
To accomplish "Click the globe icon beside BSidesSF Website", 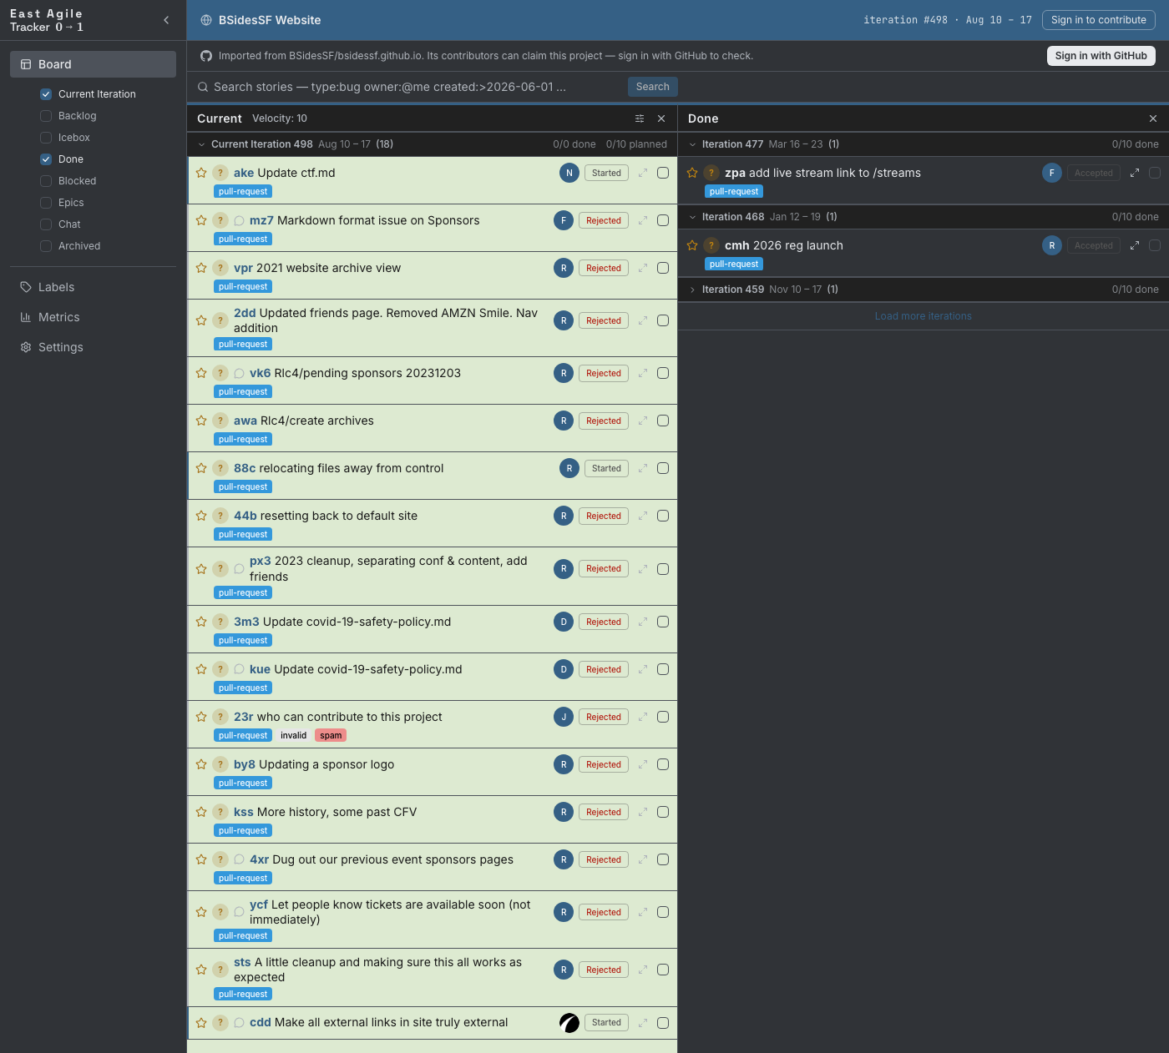I will pos(206,20).
